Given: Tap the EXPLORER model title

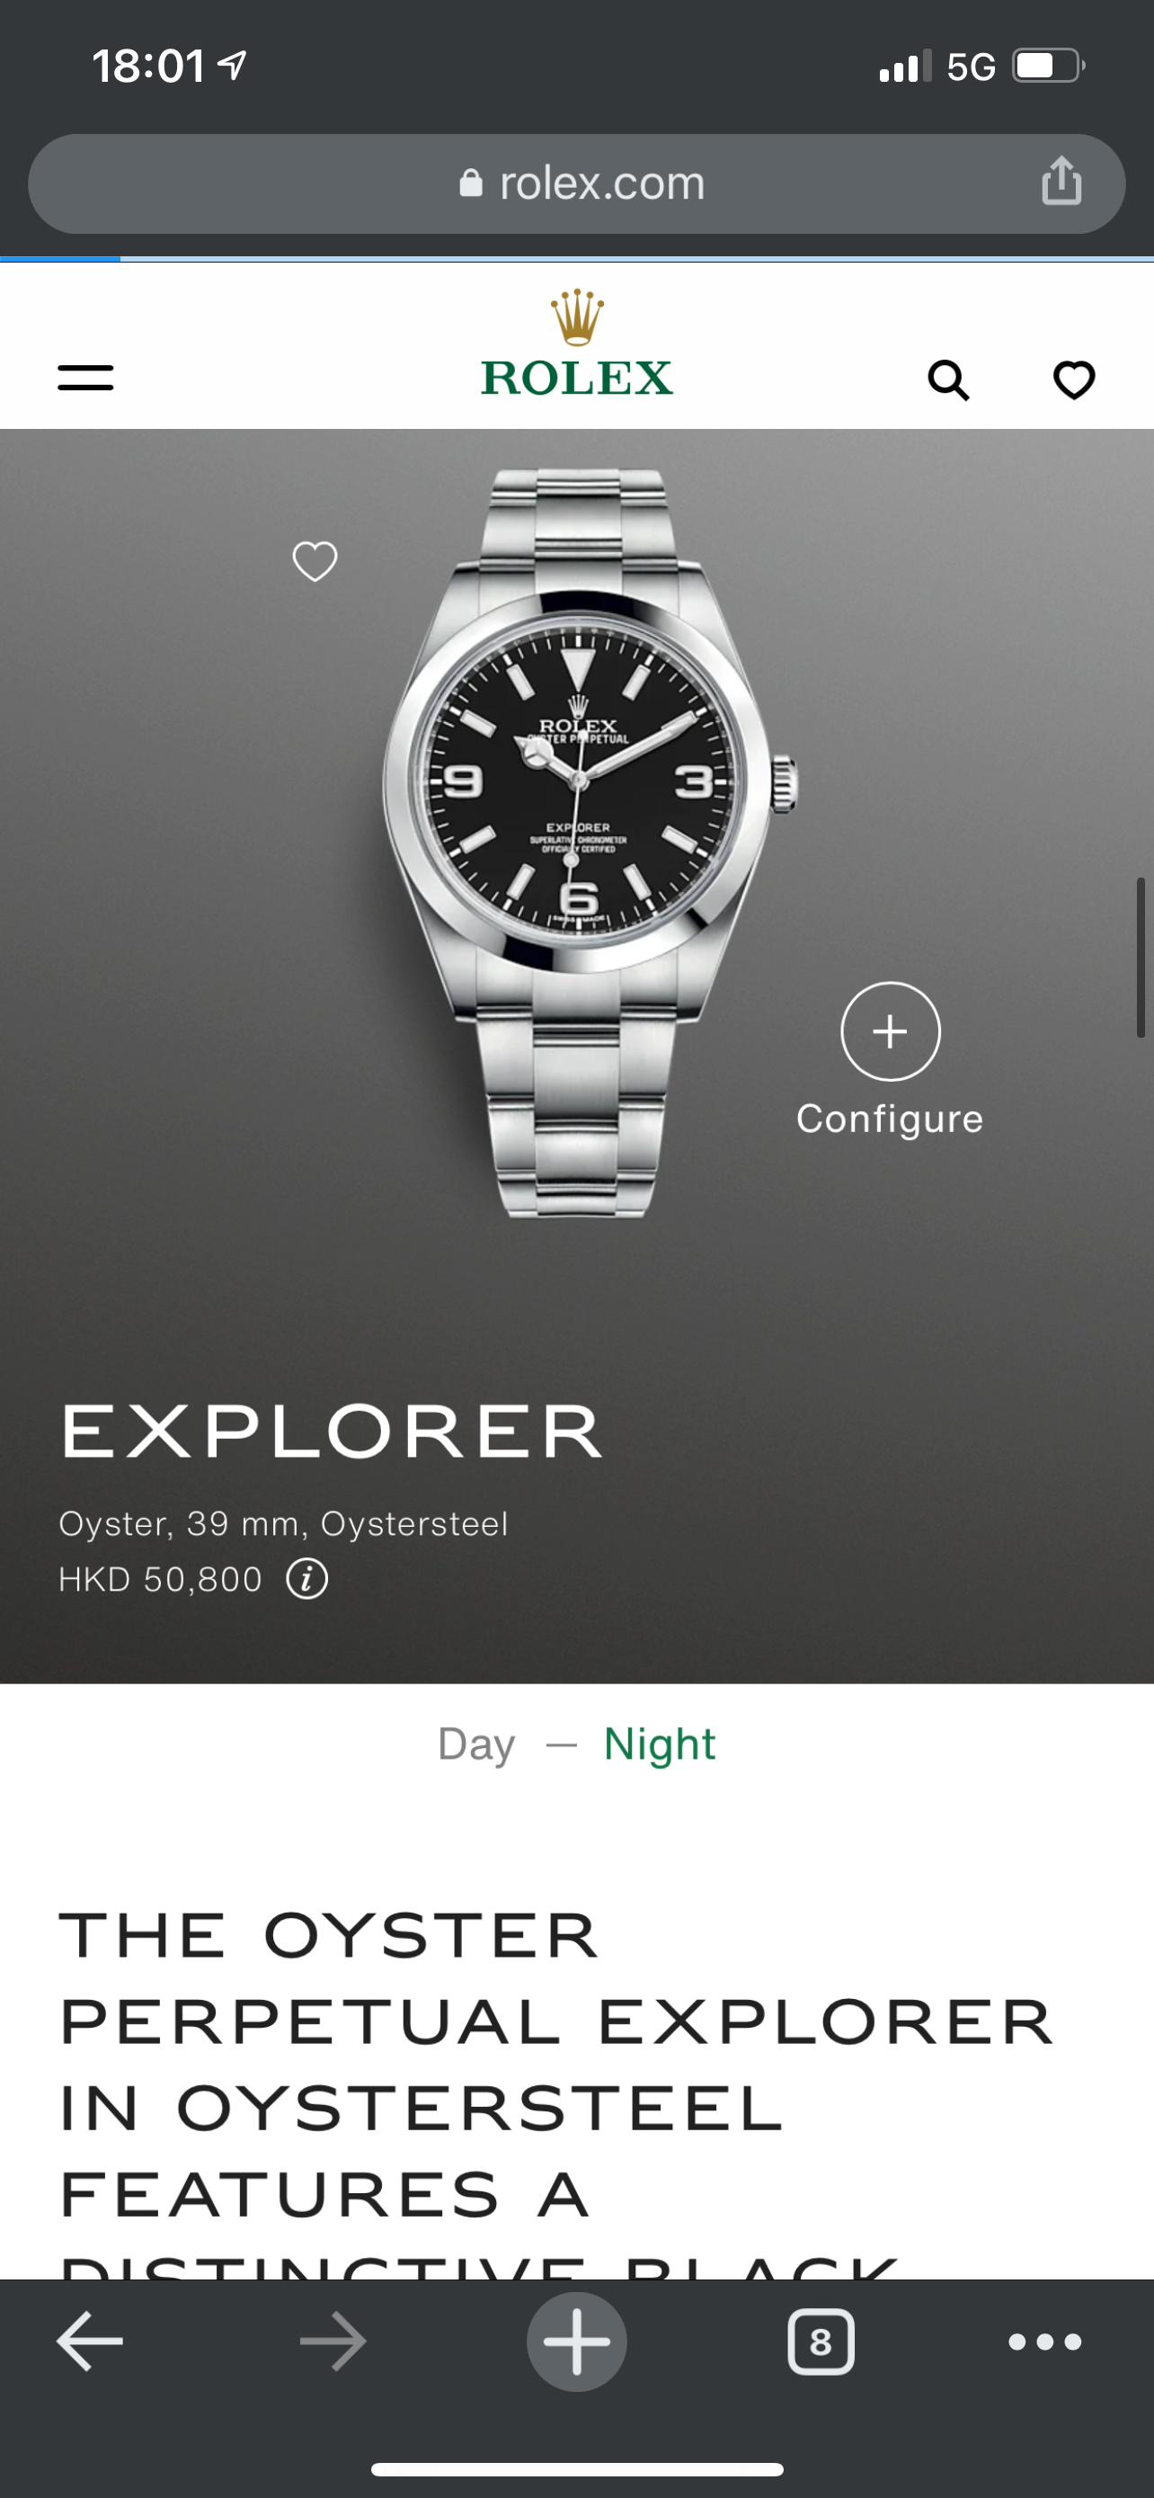Looking at the screenshot, I should 332,1432.
